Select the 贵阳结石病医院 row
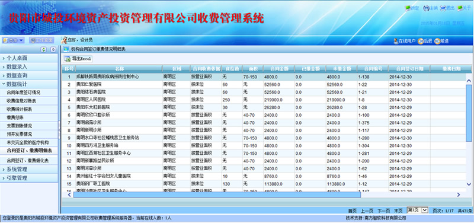 click(x=264, y=92)
